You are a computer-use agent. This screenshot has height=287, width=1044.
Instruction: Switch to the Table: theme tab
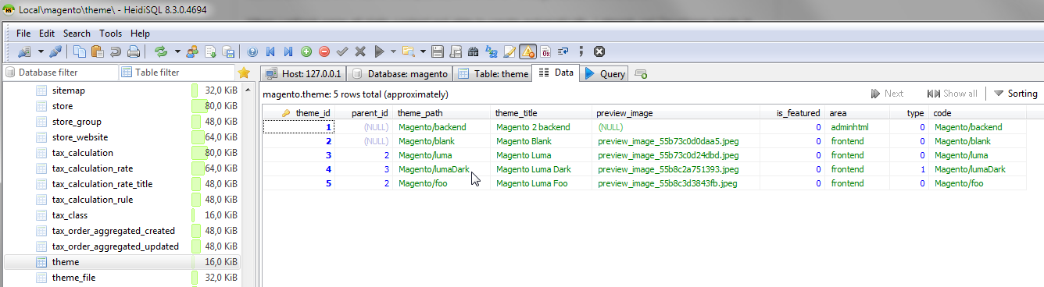tap(492, 74)
